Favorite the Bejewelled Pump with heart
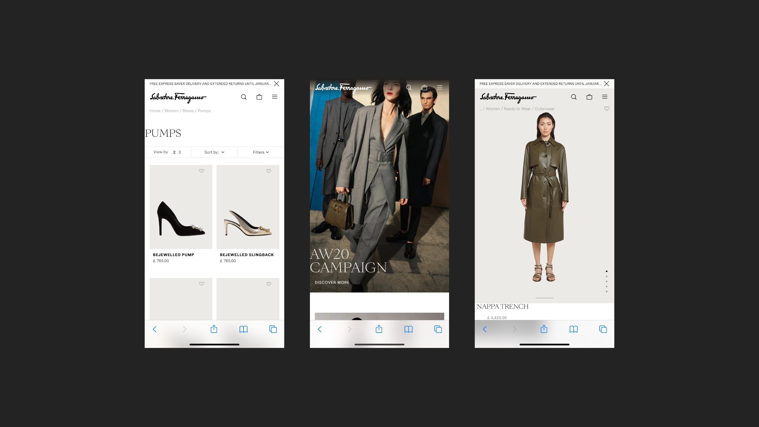 click(202, 171)
